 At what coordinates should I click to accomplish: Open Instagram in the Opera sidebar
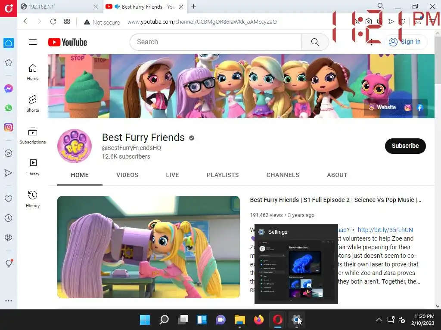pyautogui.click(x=9, y=127)
